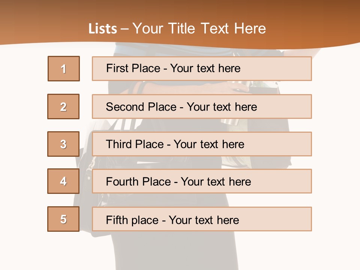Select the number 4 box
This screenshot has height=270, width=360.
coord(63,181)
